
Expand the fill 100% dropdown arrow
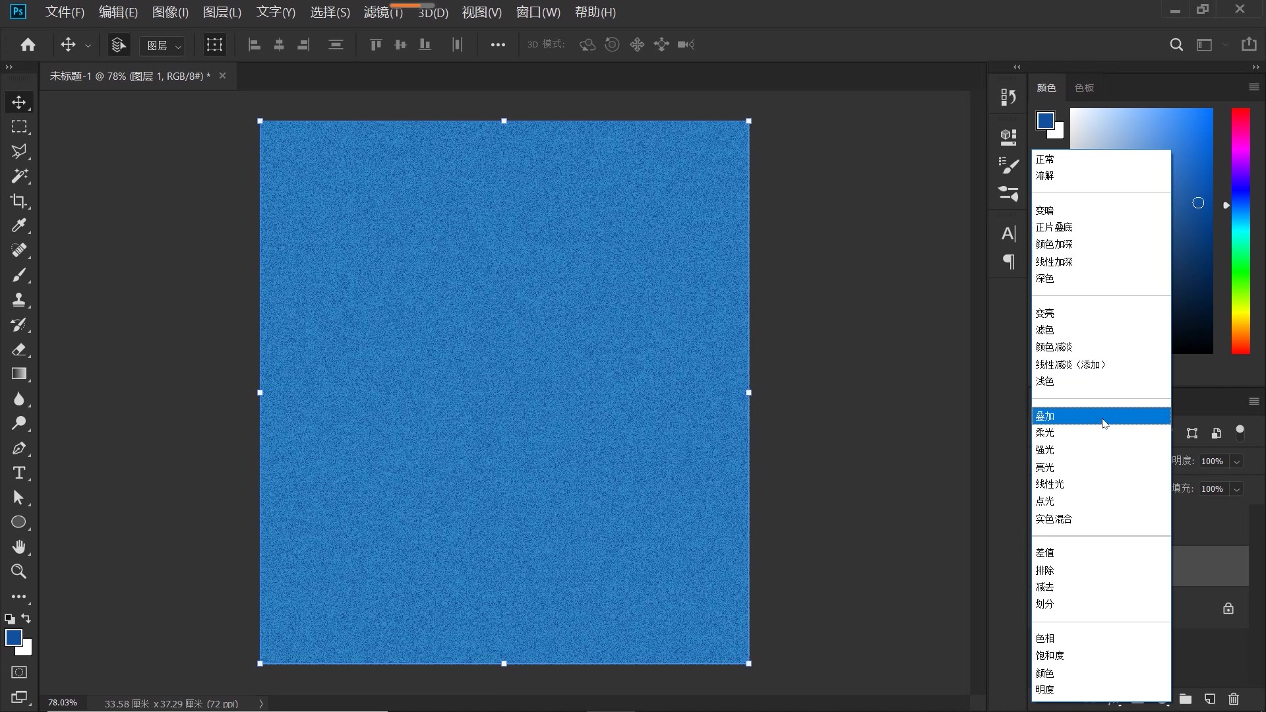click(x=1237, y=489)
